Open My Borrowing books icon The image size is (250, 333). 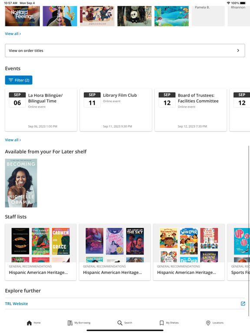[70, 323]
